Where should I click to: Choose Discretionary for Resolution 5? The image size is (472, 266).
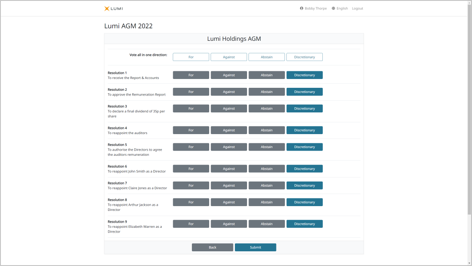tap(304, 147)
